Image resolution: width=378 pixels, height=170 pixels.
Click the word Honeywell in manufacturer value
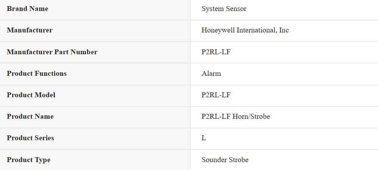[x=218, y=30]
